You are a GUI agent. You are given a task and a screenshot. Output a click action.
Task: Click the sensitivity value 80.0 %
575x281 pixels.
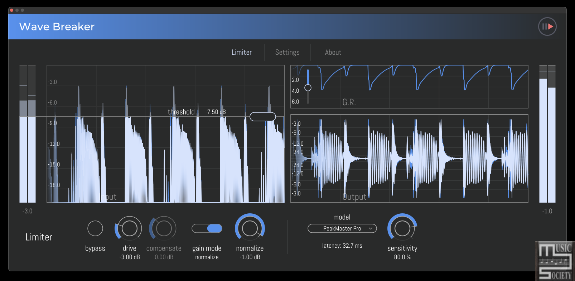[402, 257]
